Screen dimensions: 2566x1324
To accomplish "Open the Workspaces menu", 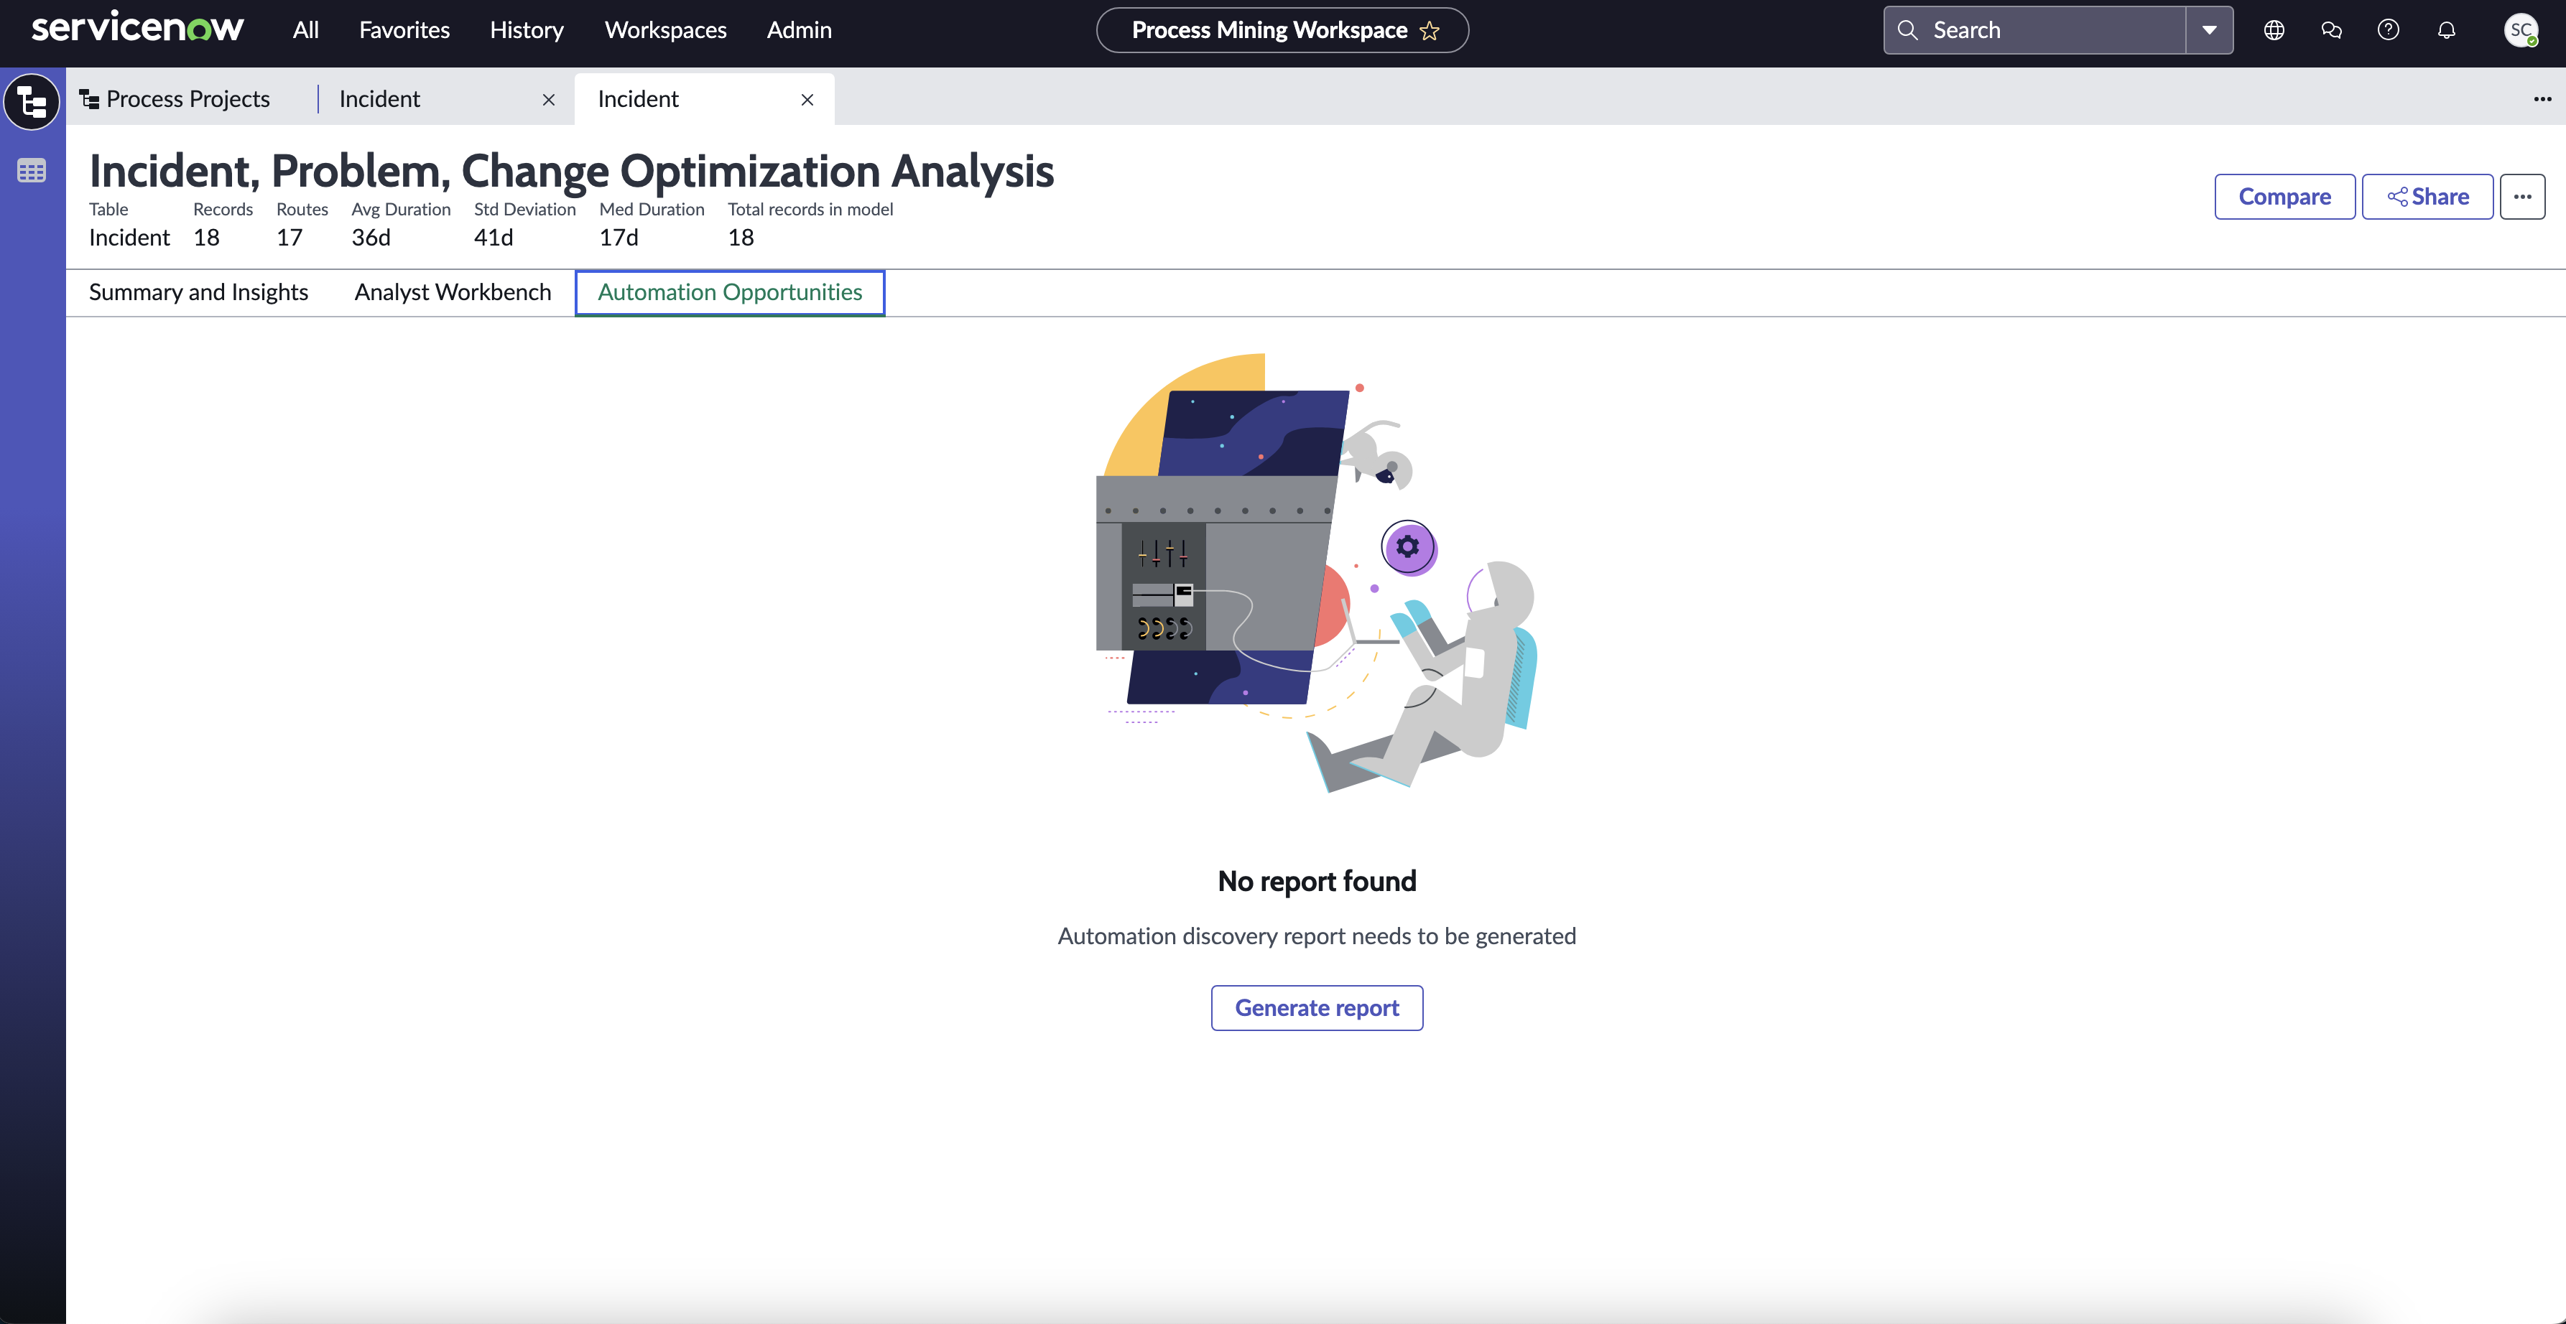I will pyautogui.click(x=665, y=30).
